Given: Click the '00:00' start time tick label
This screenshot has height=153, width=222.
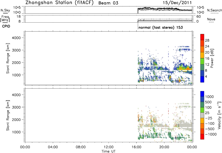Looking at the screenshot, I should (x=25, y=147).
